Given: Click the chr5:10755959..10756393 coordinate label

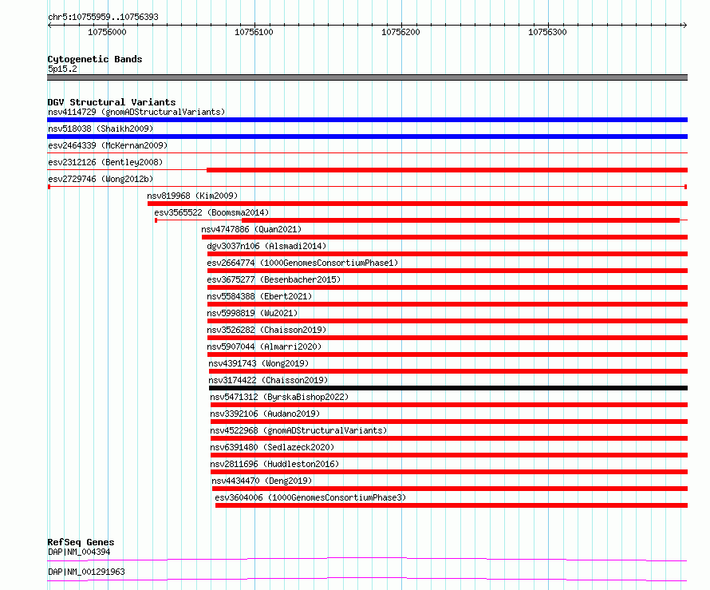Looking at the screenshot, I should 103,18.
